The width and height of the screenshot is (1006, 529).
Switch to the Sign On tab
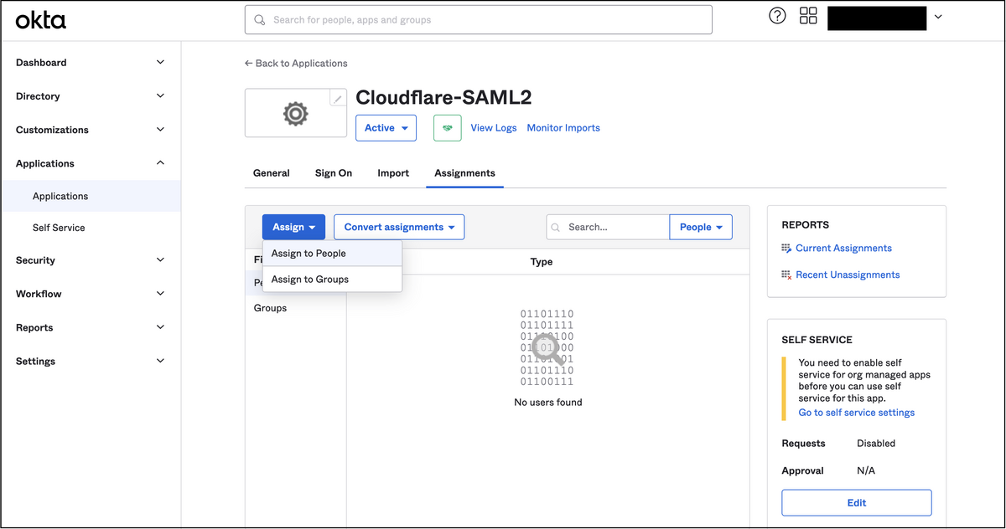(x=333, y=173)
